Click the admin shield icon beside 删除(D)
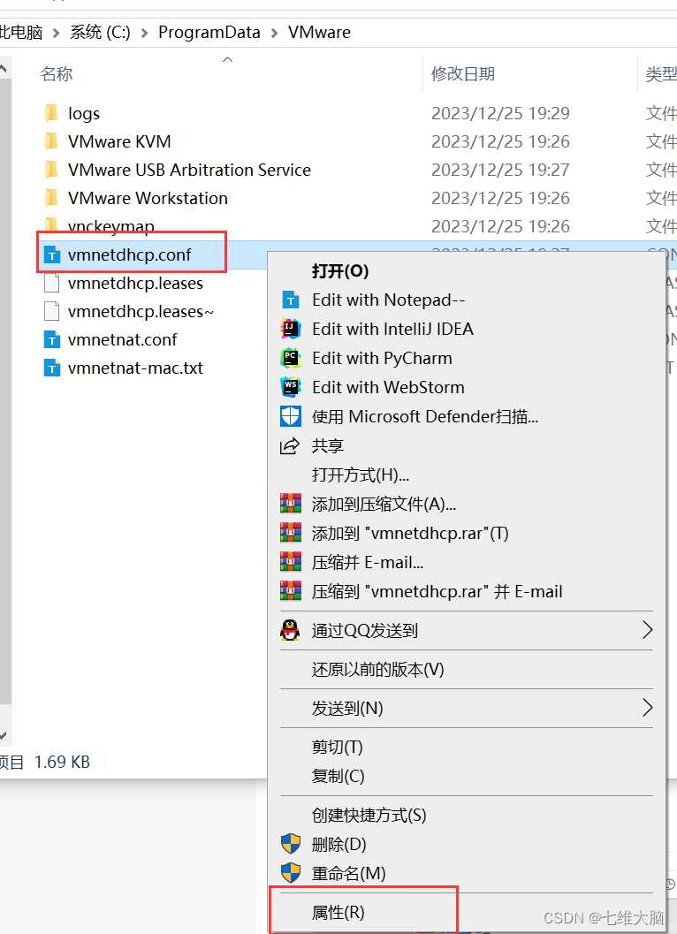Image resolution: width=677 pixels, height=934 pixels. 290,844
